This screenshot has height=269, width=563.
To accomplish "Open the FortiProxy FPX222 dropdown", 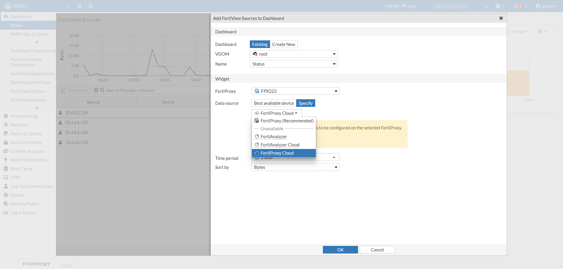I will tap(295, 91).
